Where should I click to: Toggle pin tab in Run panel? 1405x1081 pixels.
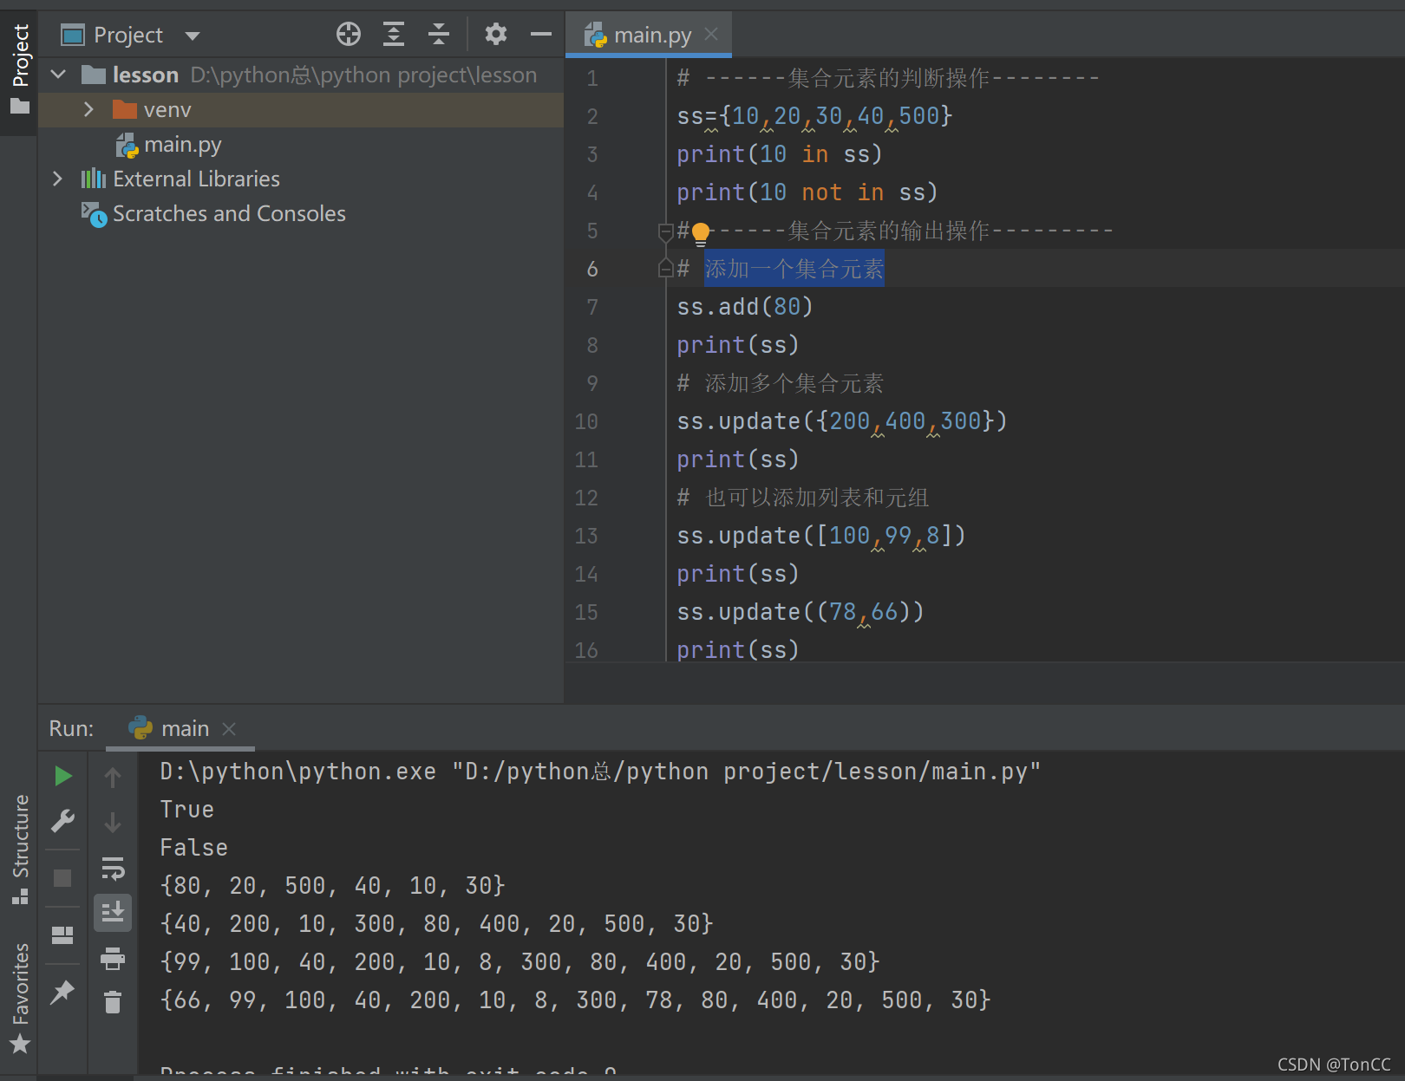(x=62, y=992)
